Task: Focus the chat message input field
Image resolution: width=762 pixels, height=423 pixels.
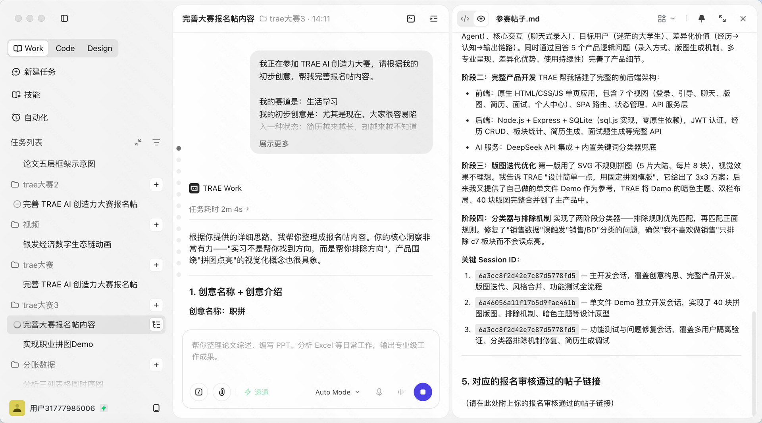Action: 310,351
